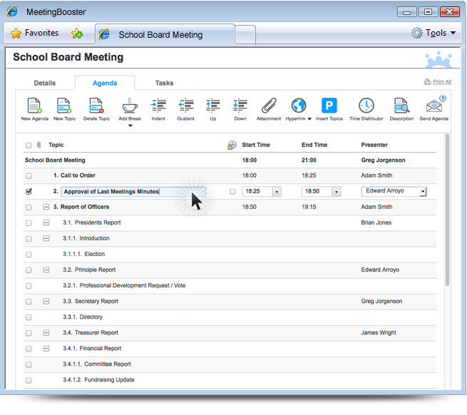The width and height of the screenshot is (467, 415).
Task: Click the Insert Topics icon
Action: coord(329,106)
